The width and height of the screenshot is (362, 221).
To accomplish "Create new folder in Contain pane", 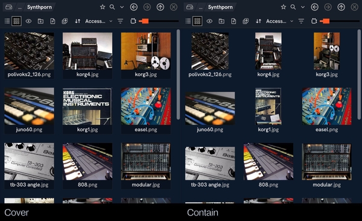I will click(x=221, y=21).
